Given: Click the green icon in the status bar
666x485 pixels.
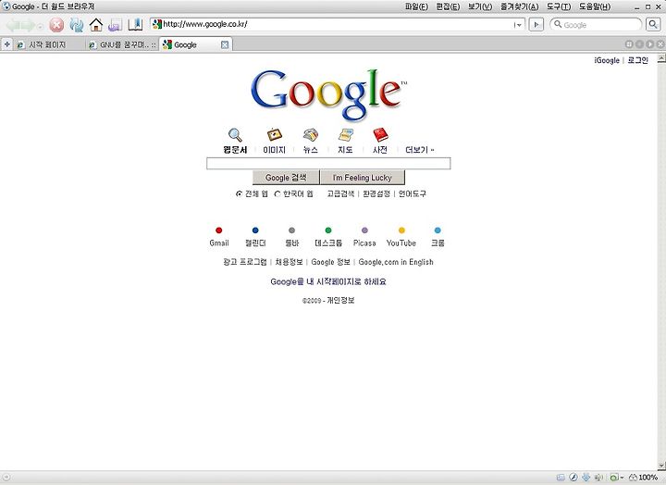Looking at the screenshot, I should 614,478.
